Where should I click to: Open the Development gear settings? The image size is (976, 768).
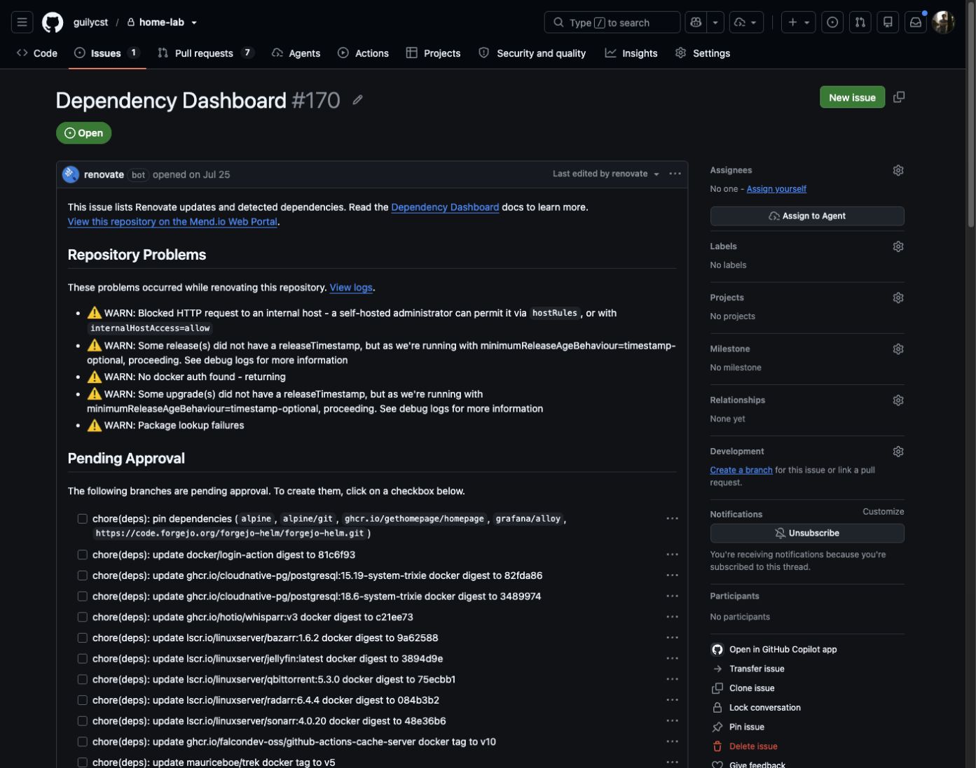click(898, 452)
